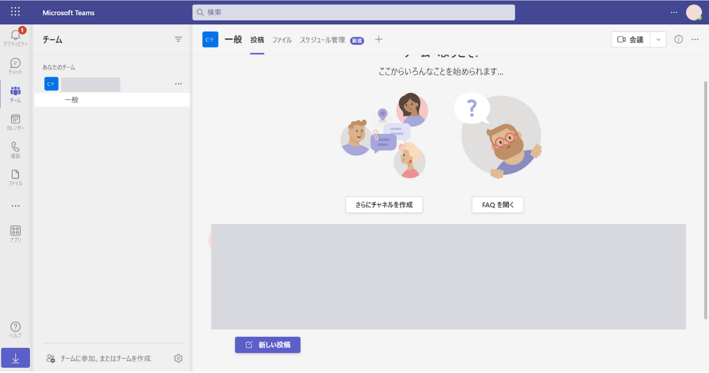Viewport: 709px width, 373px height.
Task: Click the 新しい投稿 button
Action: [x=268, y=345]
